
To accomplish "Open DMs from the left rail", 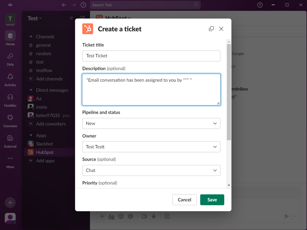I will pos(10,58).
